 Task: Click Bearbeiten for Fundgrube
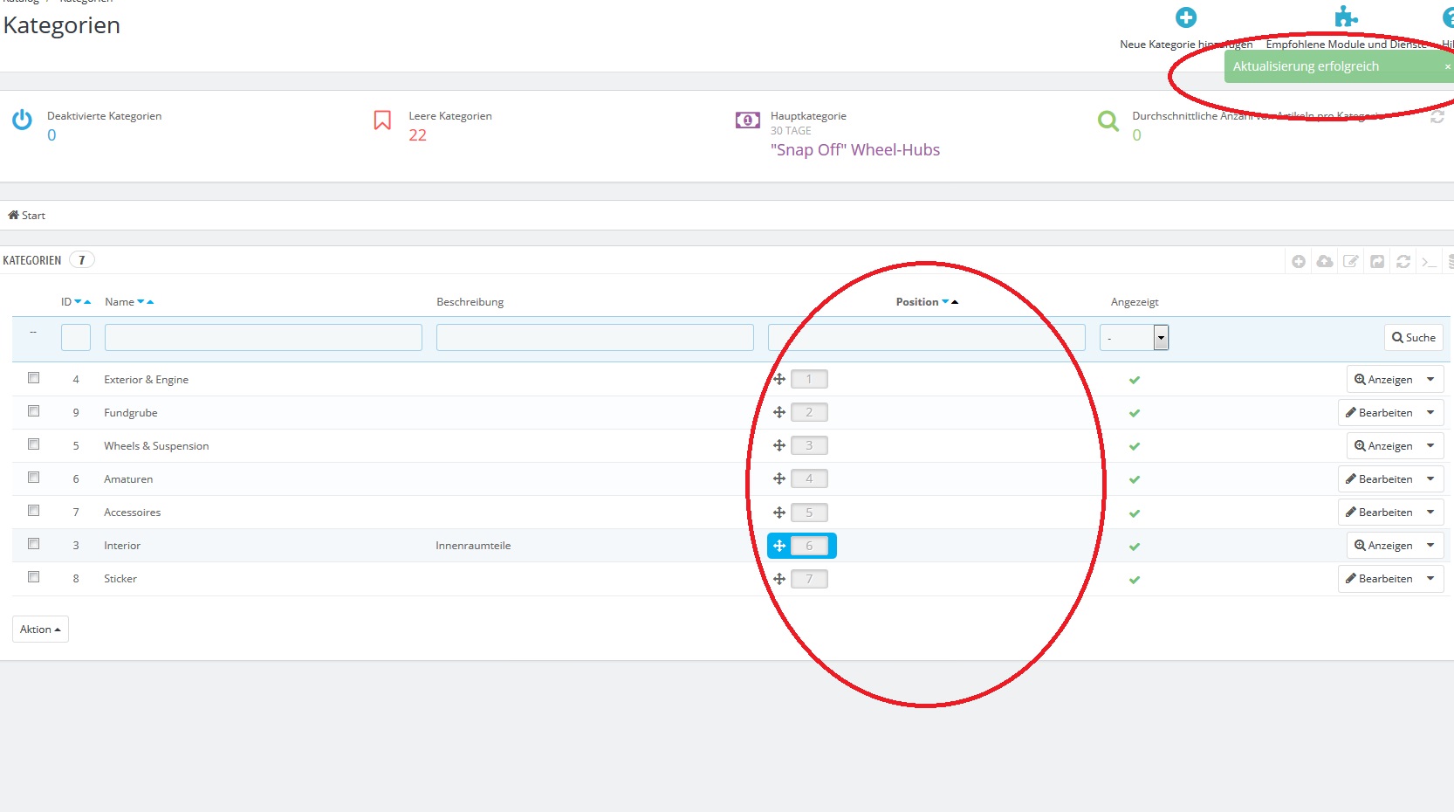point(1379,412)
